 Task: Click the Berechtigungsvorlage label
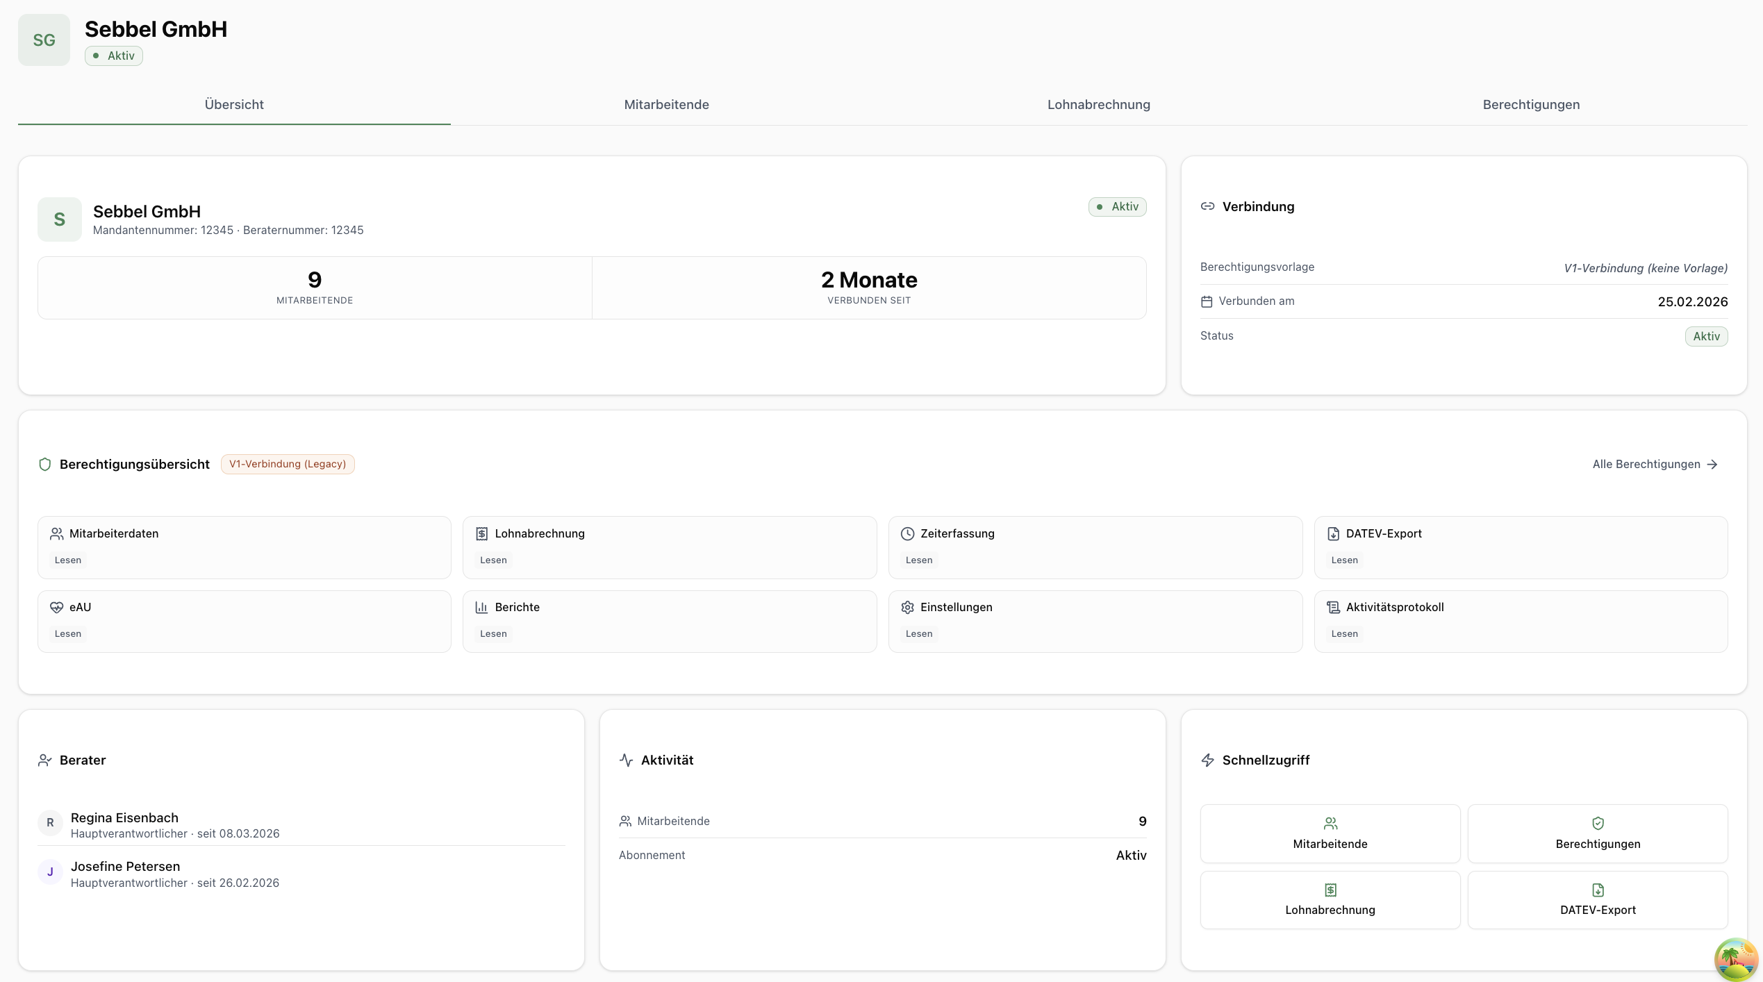1257,267
